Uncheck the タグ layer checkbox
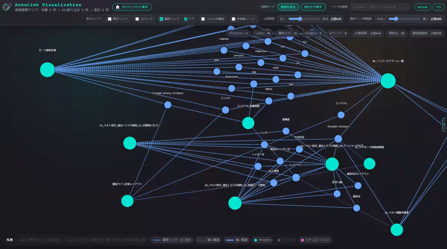Image resolution: width=447 pixels, height=249 pixels. click(186, 19)
